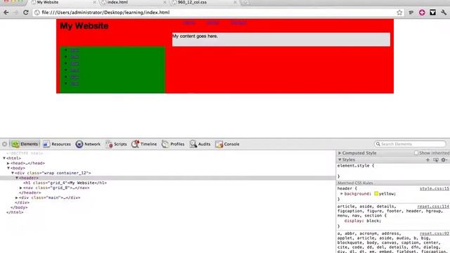Focus the Search Elements input field
This screenshot has height=253, width=450.
pyautogui.click(x=410, y=144)
